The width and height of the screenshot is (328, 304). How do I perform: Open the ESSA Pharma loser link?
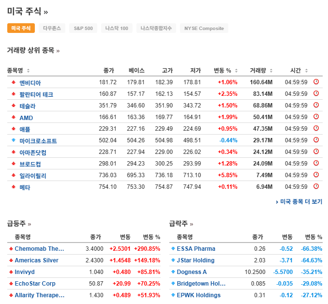[x=196, y=249]
